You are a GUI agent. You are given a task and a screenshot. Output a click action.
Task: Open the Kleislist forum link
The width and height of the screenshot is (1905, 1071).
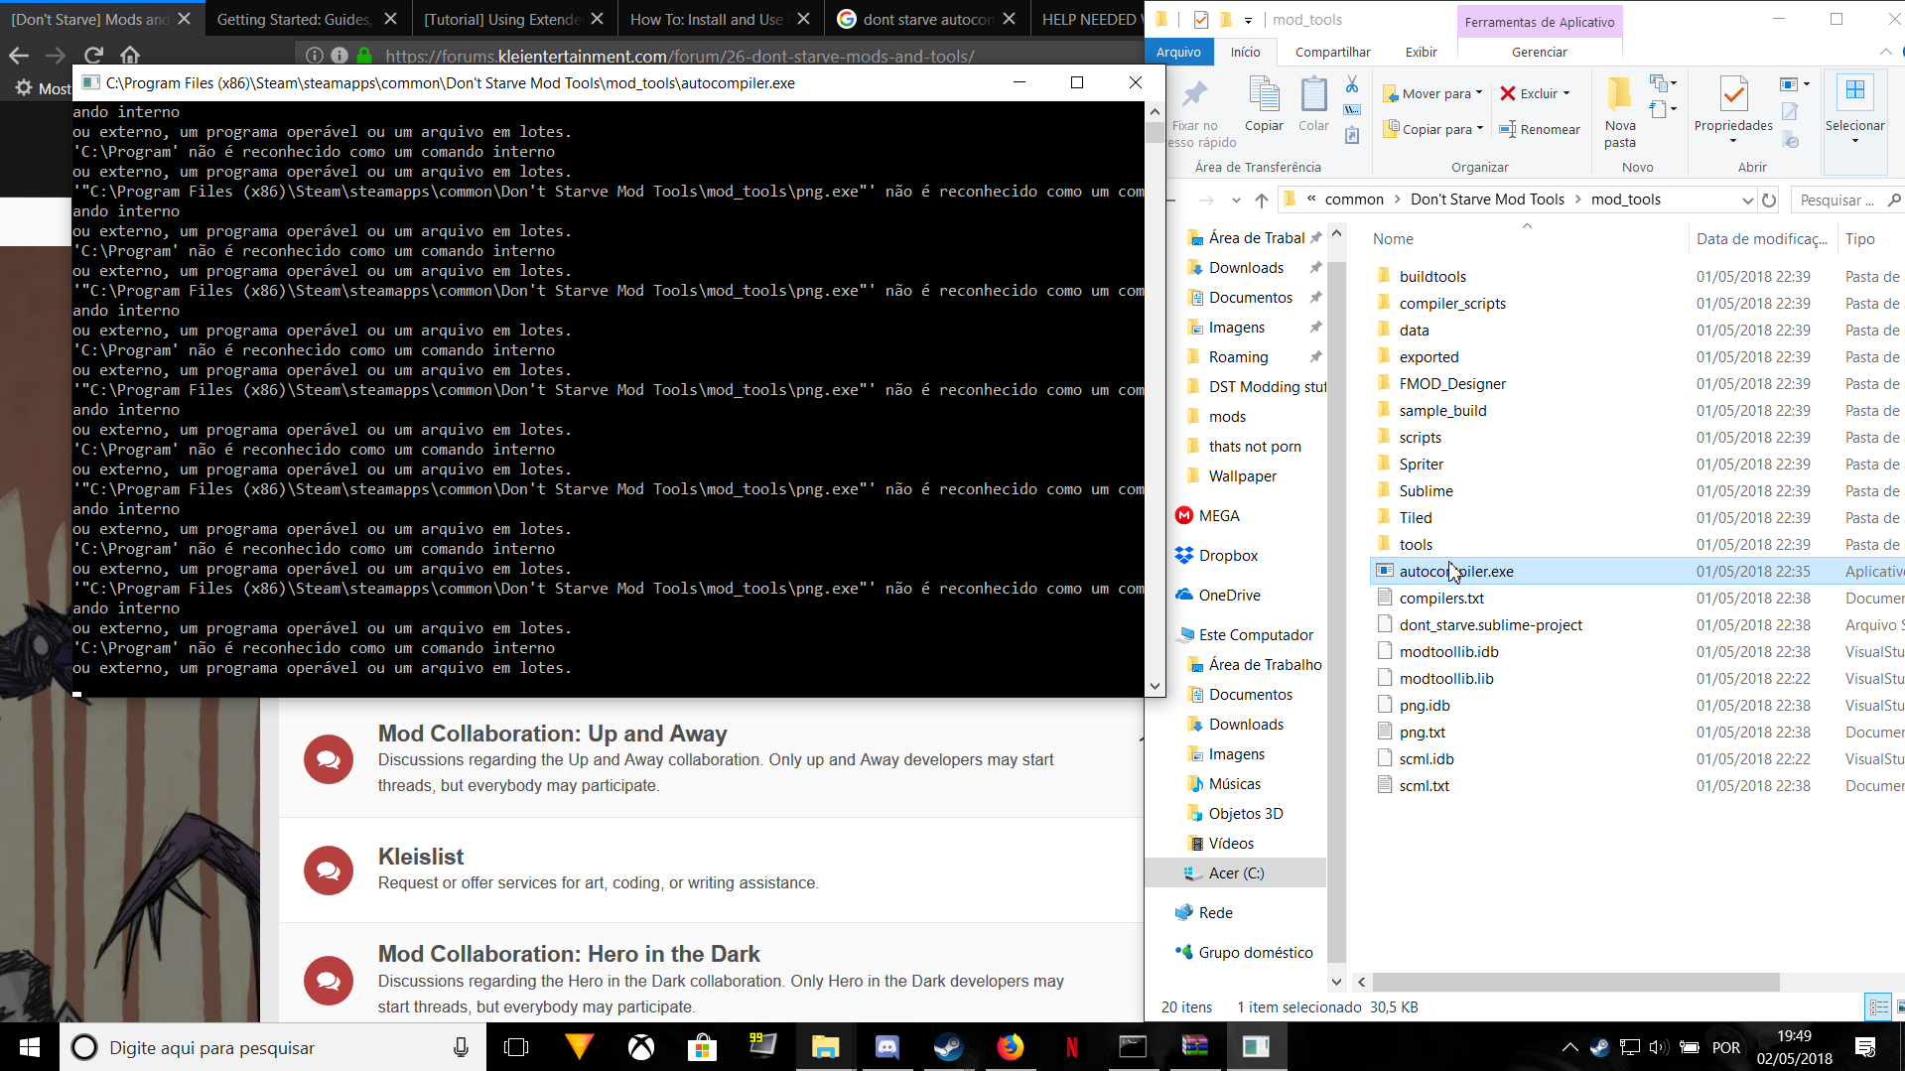pos(421,856)
